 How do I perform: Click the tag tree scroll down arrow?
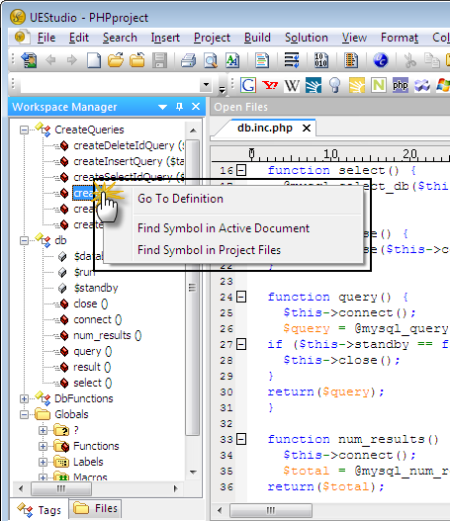click(193, 473)
